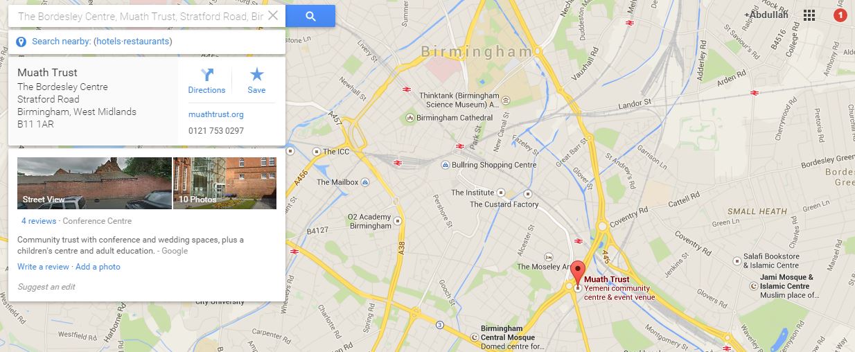Save Muath Trust with the star icon
Viewport: 855px width, 352px height.
256,81
